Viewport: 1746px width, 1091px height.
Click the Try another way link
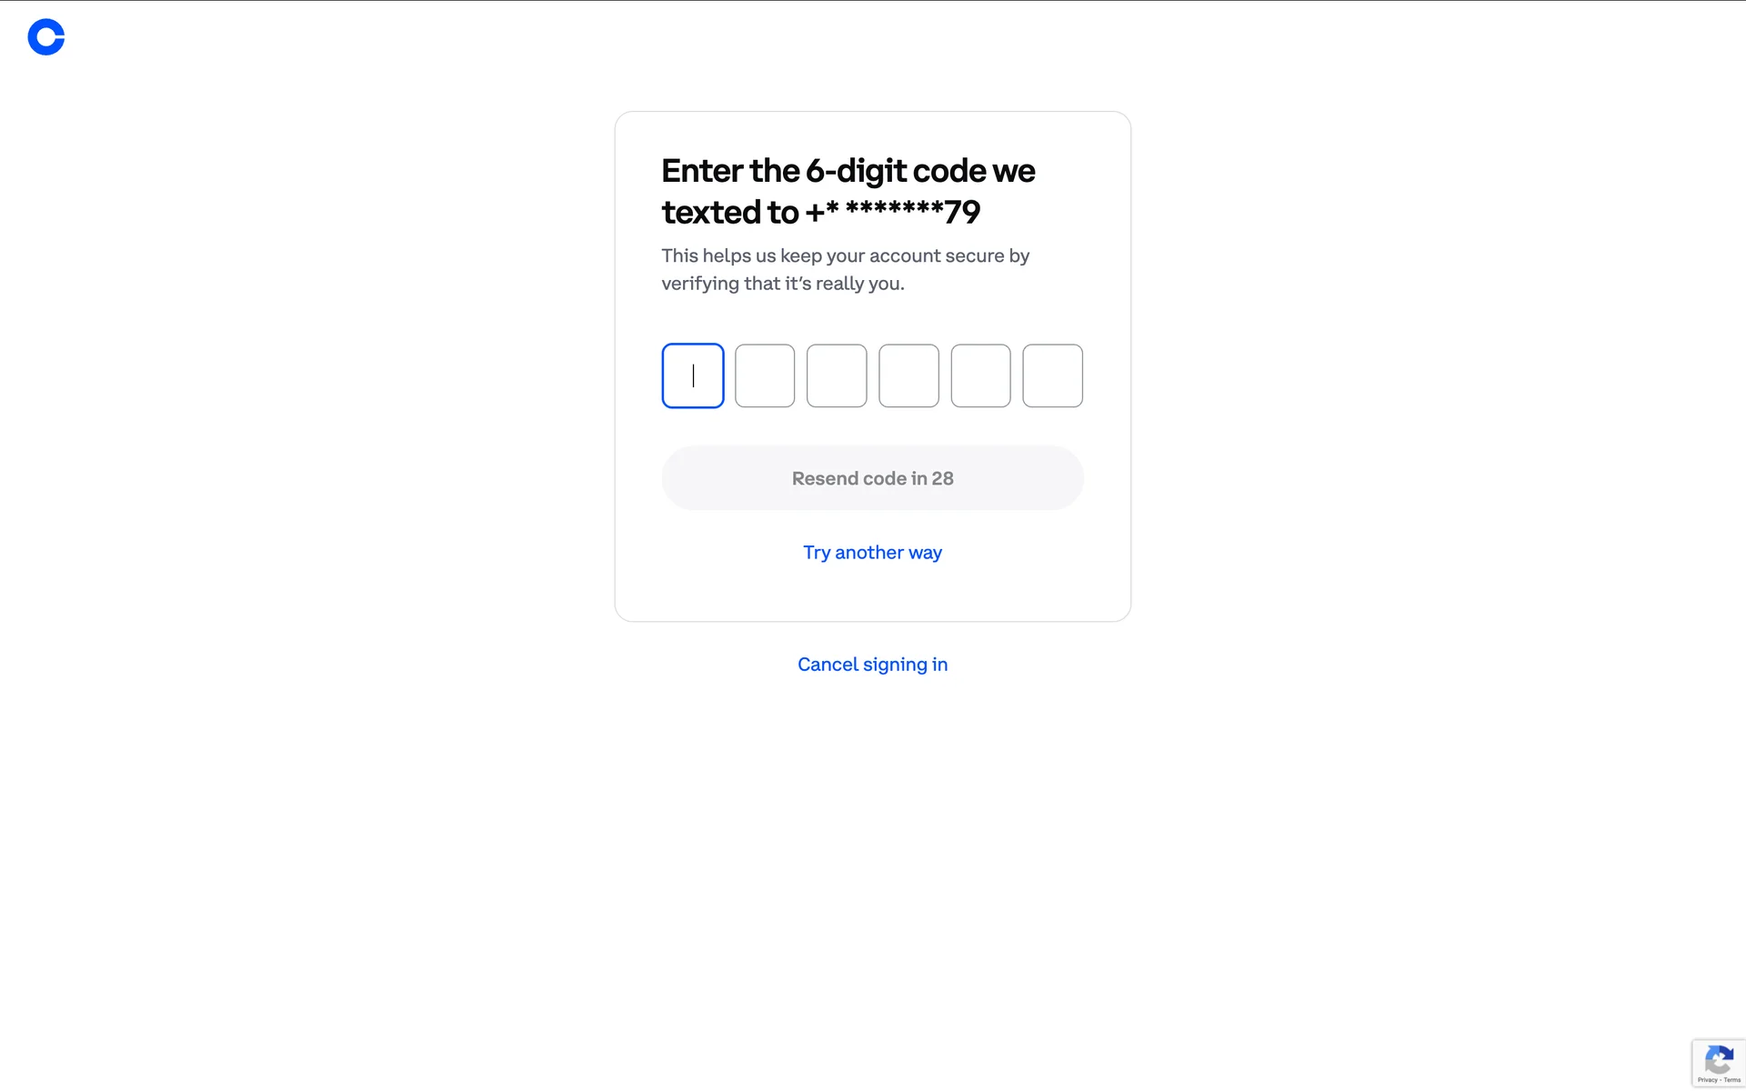pos(872,553)
